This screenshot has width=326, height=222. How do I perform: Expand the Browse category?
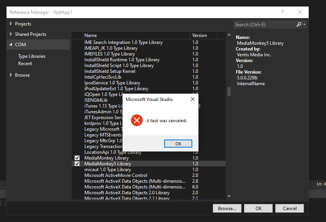(x=11, y=75)
